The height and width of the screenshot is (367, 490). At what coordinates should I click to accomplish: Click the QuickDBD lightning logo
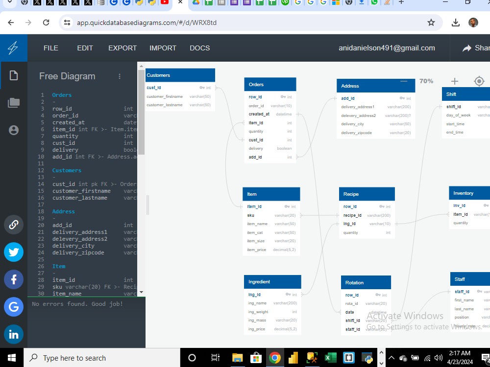point(13,48)
